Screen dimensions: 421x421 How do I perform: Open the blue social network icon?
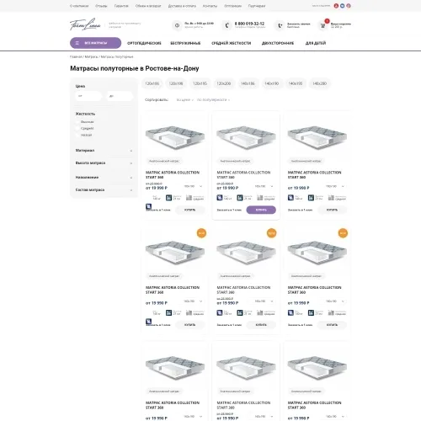coord(342,6)
